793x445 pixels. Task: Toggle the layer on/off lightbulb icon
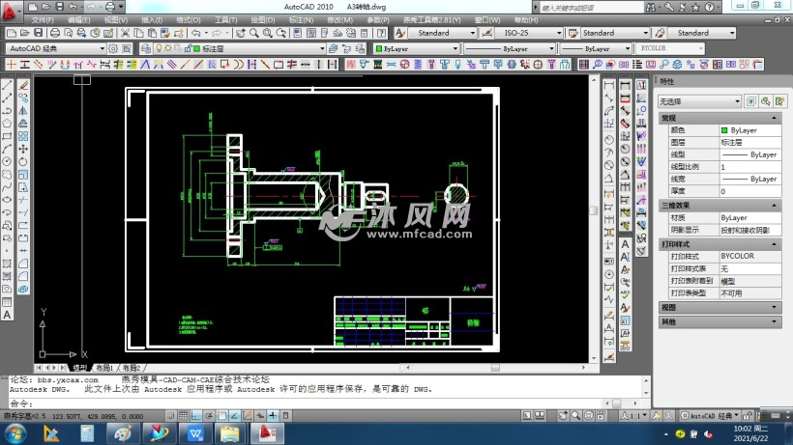point(159,48)
